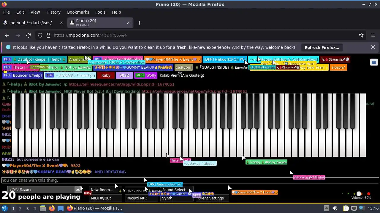Select Kolab Viem (Am Gasteig) own name
The height and width of the screenshot is (213, 380).
click(x=182, y=75)
